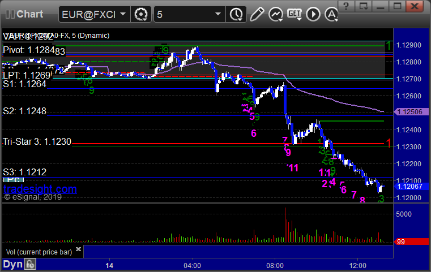The image size is (431, 272).
Task: Click the 1.12506 moving average price tag
Action: 411,112
